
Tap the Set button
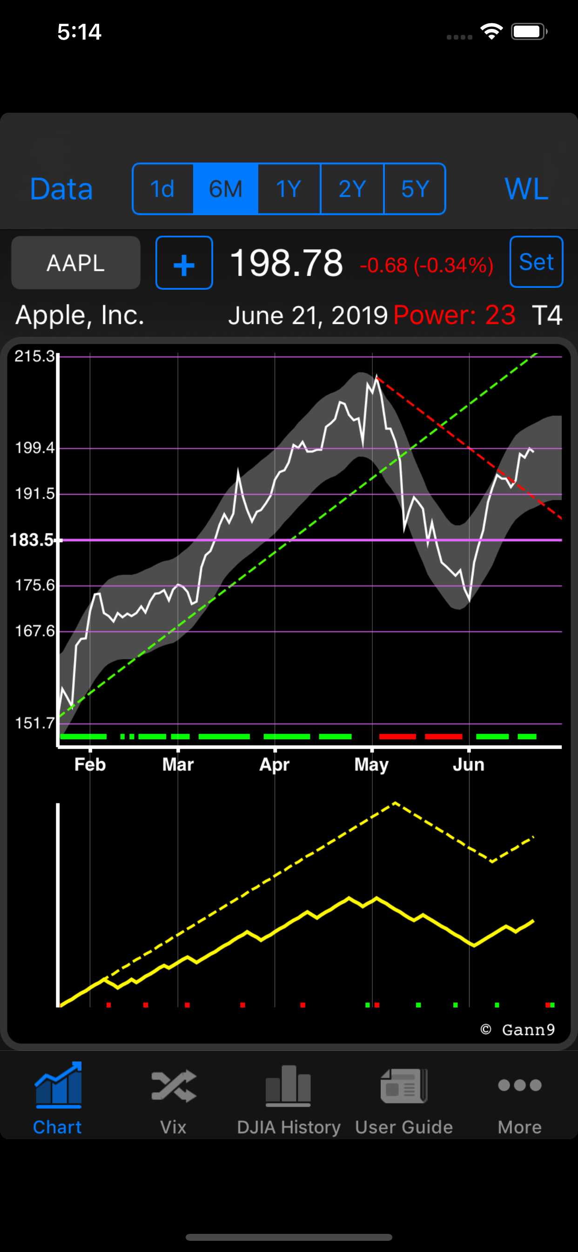[536, 262]
